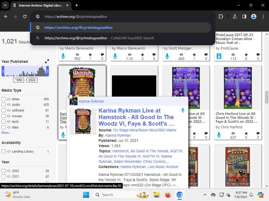The height and width of the screenshot is (201, 269).
Task: Click the audio speaker icon on ProbCause card
Action: pos(219,56)
